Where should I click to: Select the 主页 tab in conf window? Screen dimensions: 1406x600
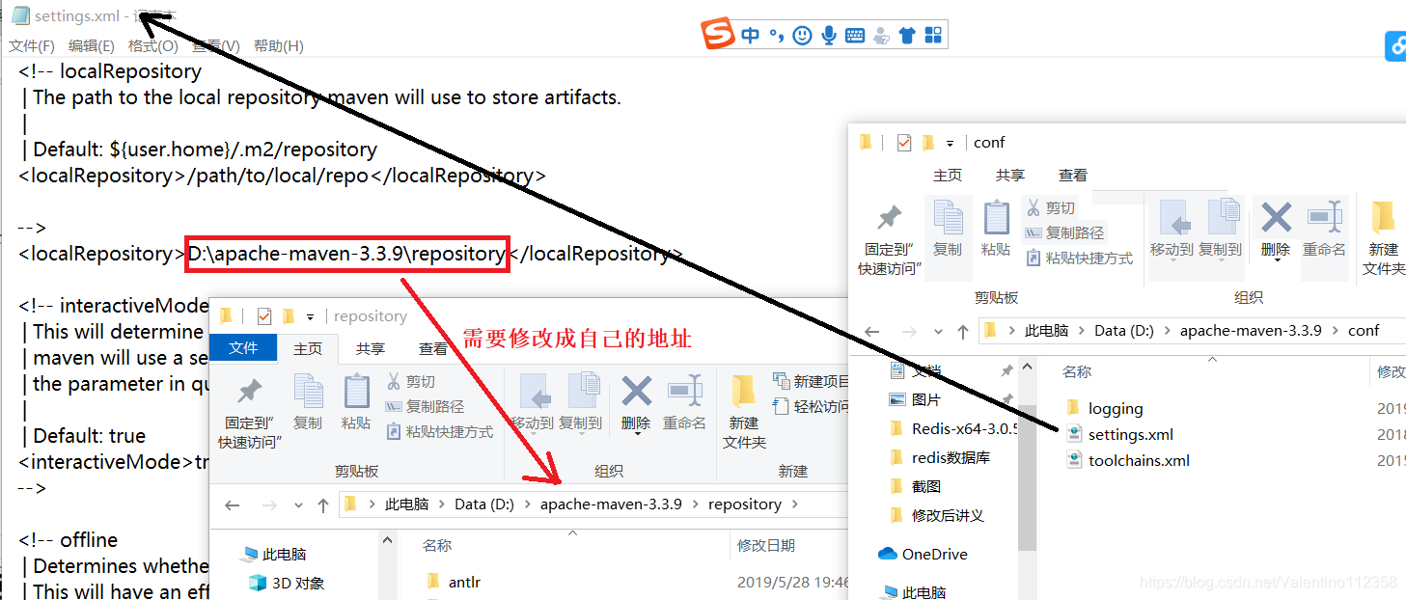pos(948,175)
